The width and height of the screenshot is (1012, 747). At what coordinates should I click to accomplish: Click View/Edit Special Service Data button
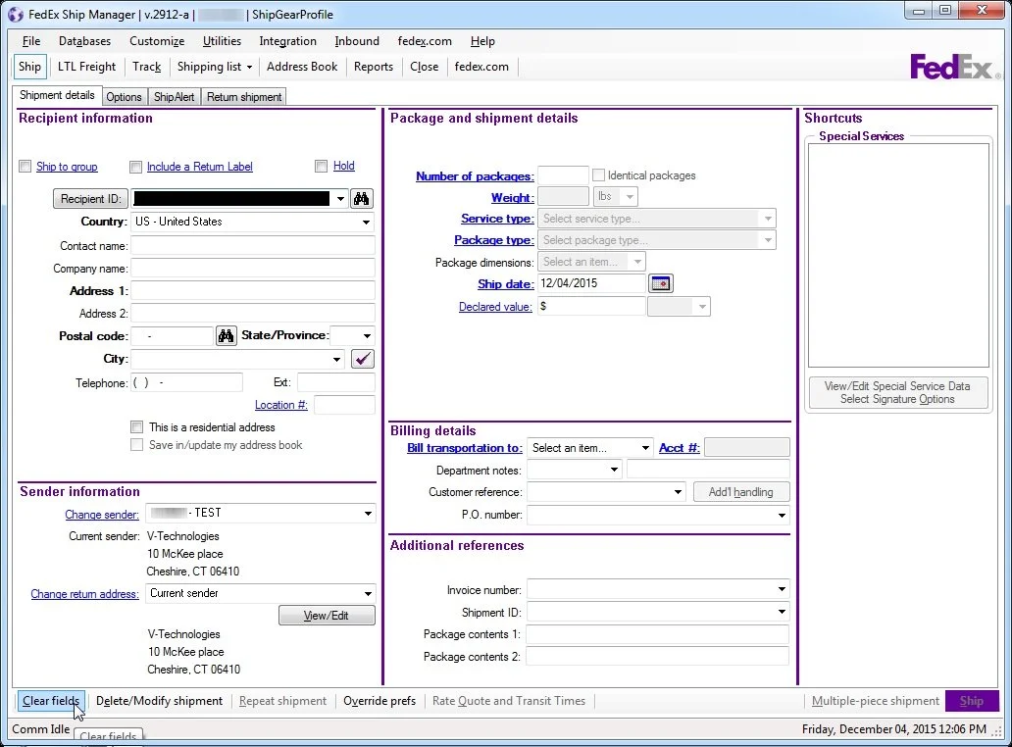pos(897,392)
